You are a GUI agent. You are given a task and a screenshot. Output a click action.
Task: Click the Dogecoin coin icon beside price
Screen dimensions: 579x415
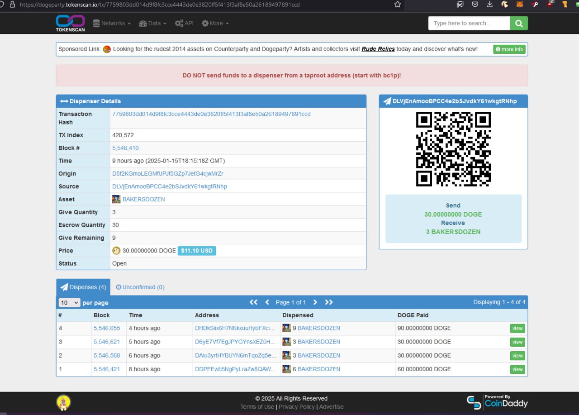tap(116, 251)
